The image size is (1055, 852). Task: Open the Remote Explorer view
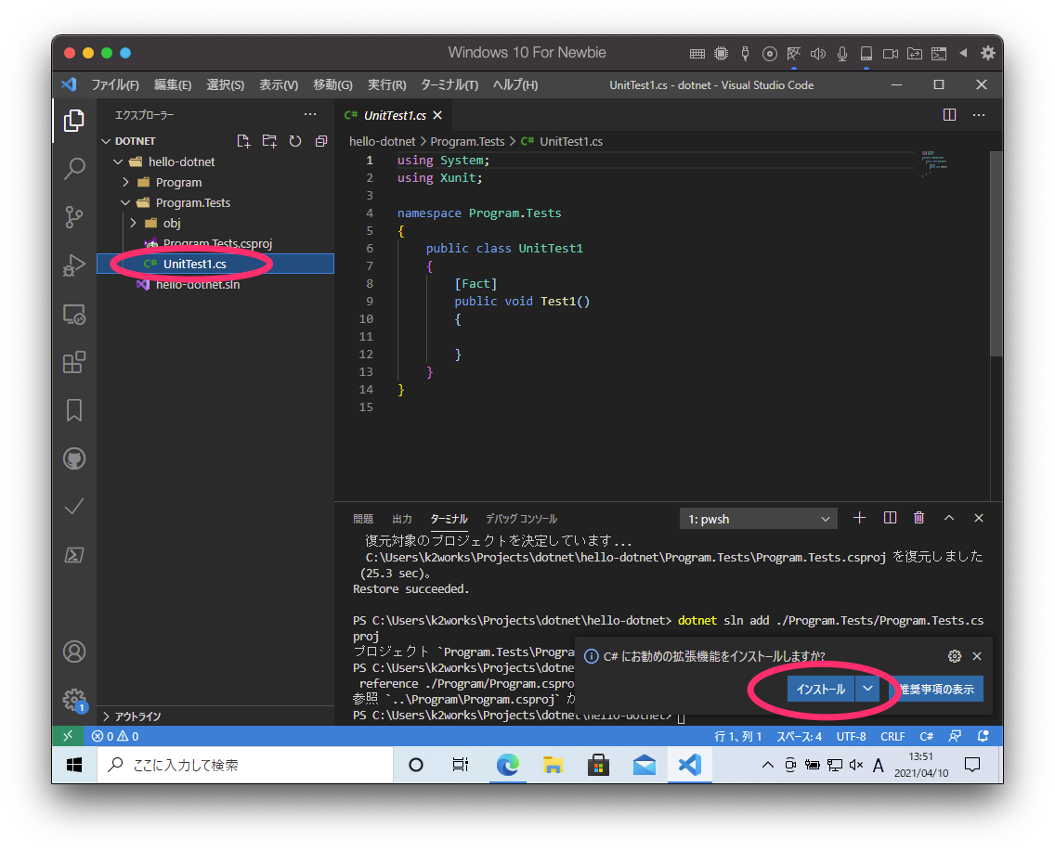pos(74,314)
